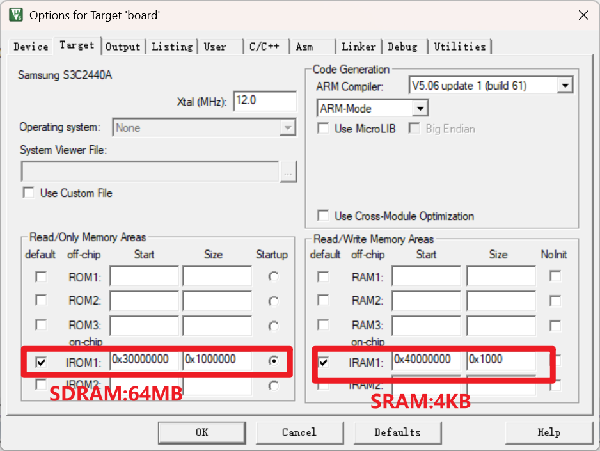Uncheck the IRAM1 default checkbox
Image resolution: width=600 pixels, height=451 pixels.
tap(323, 361)
